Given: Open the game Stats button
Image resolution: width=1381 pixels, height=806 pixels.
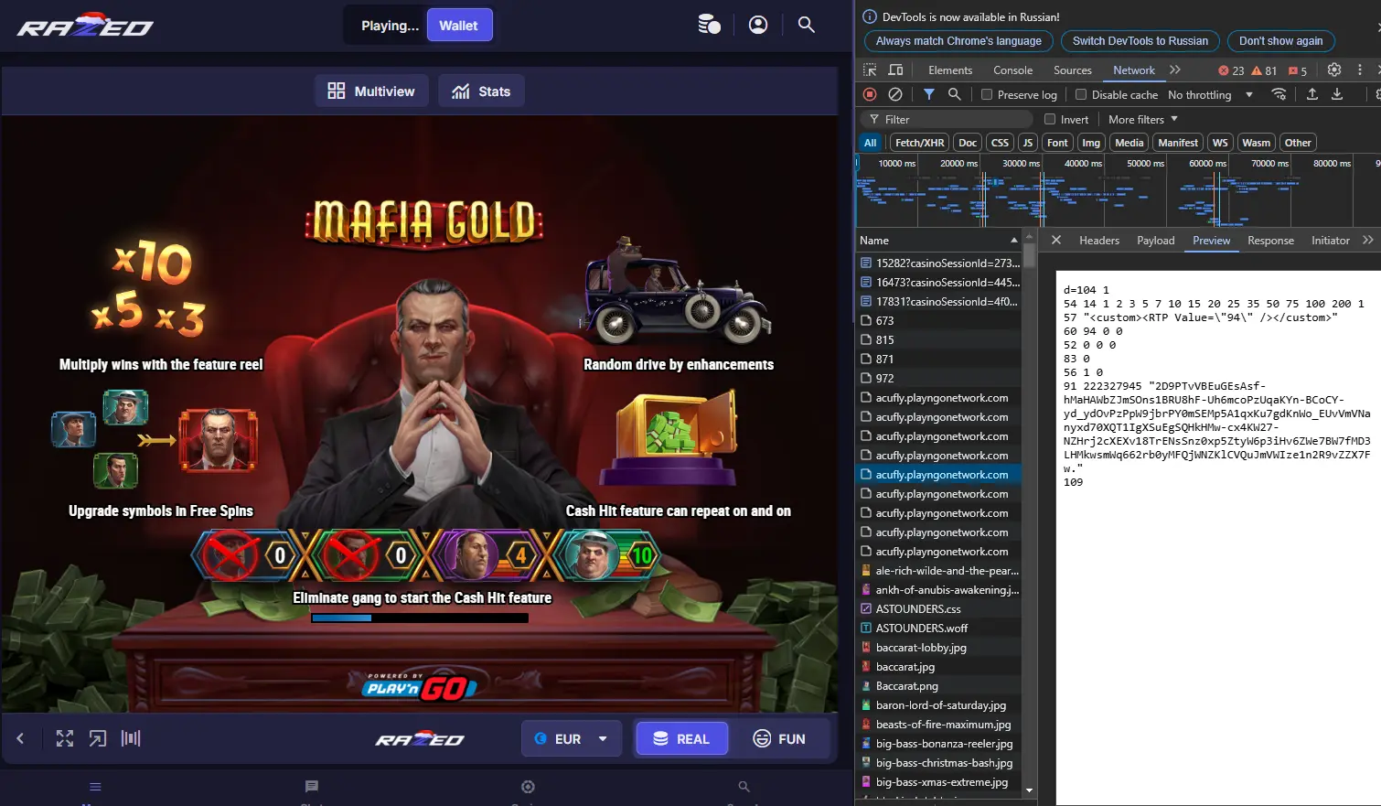Looking at the screenshot, I should pyautogui.click(x=481, y=91).
